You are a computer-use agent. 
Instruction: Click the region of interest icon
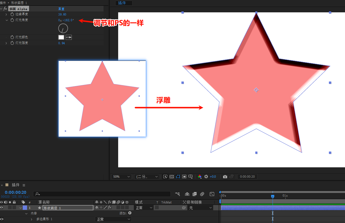point(184,177)
